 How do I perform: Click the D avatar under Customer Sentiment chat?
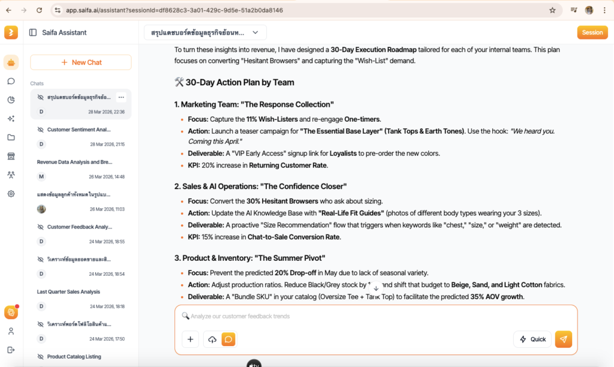tap(41, 144)
